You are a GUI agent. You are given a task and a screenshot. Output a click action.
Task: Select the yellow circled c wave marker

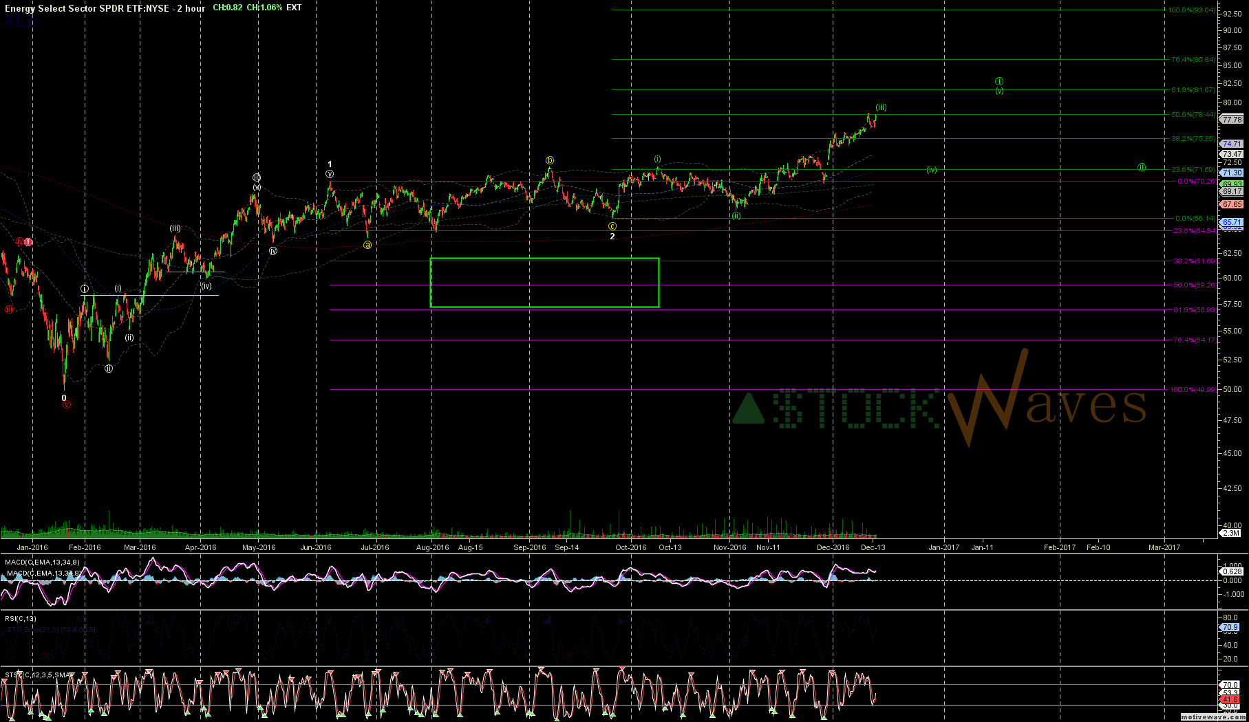coord(612,226)
